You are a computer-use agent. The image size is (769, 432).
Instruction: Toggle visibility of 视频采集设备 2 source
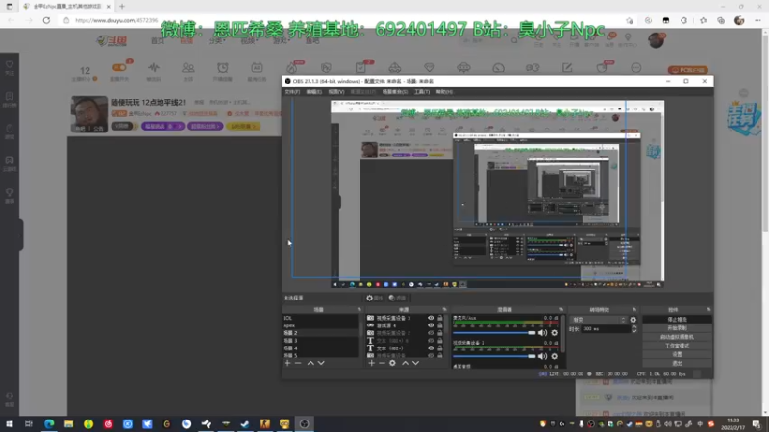[431, 333]
